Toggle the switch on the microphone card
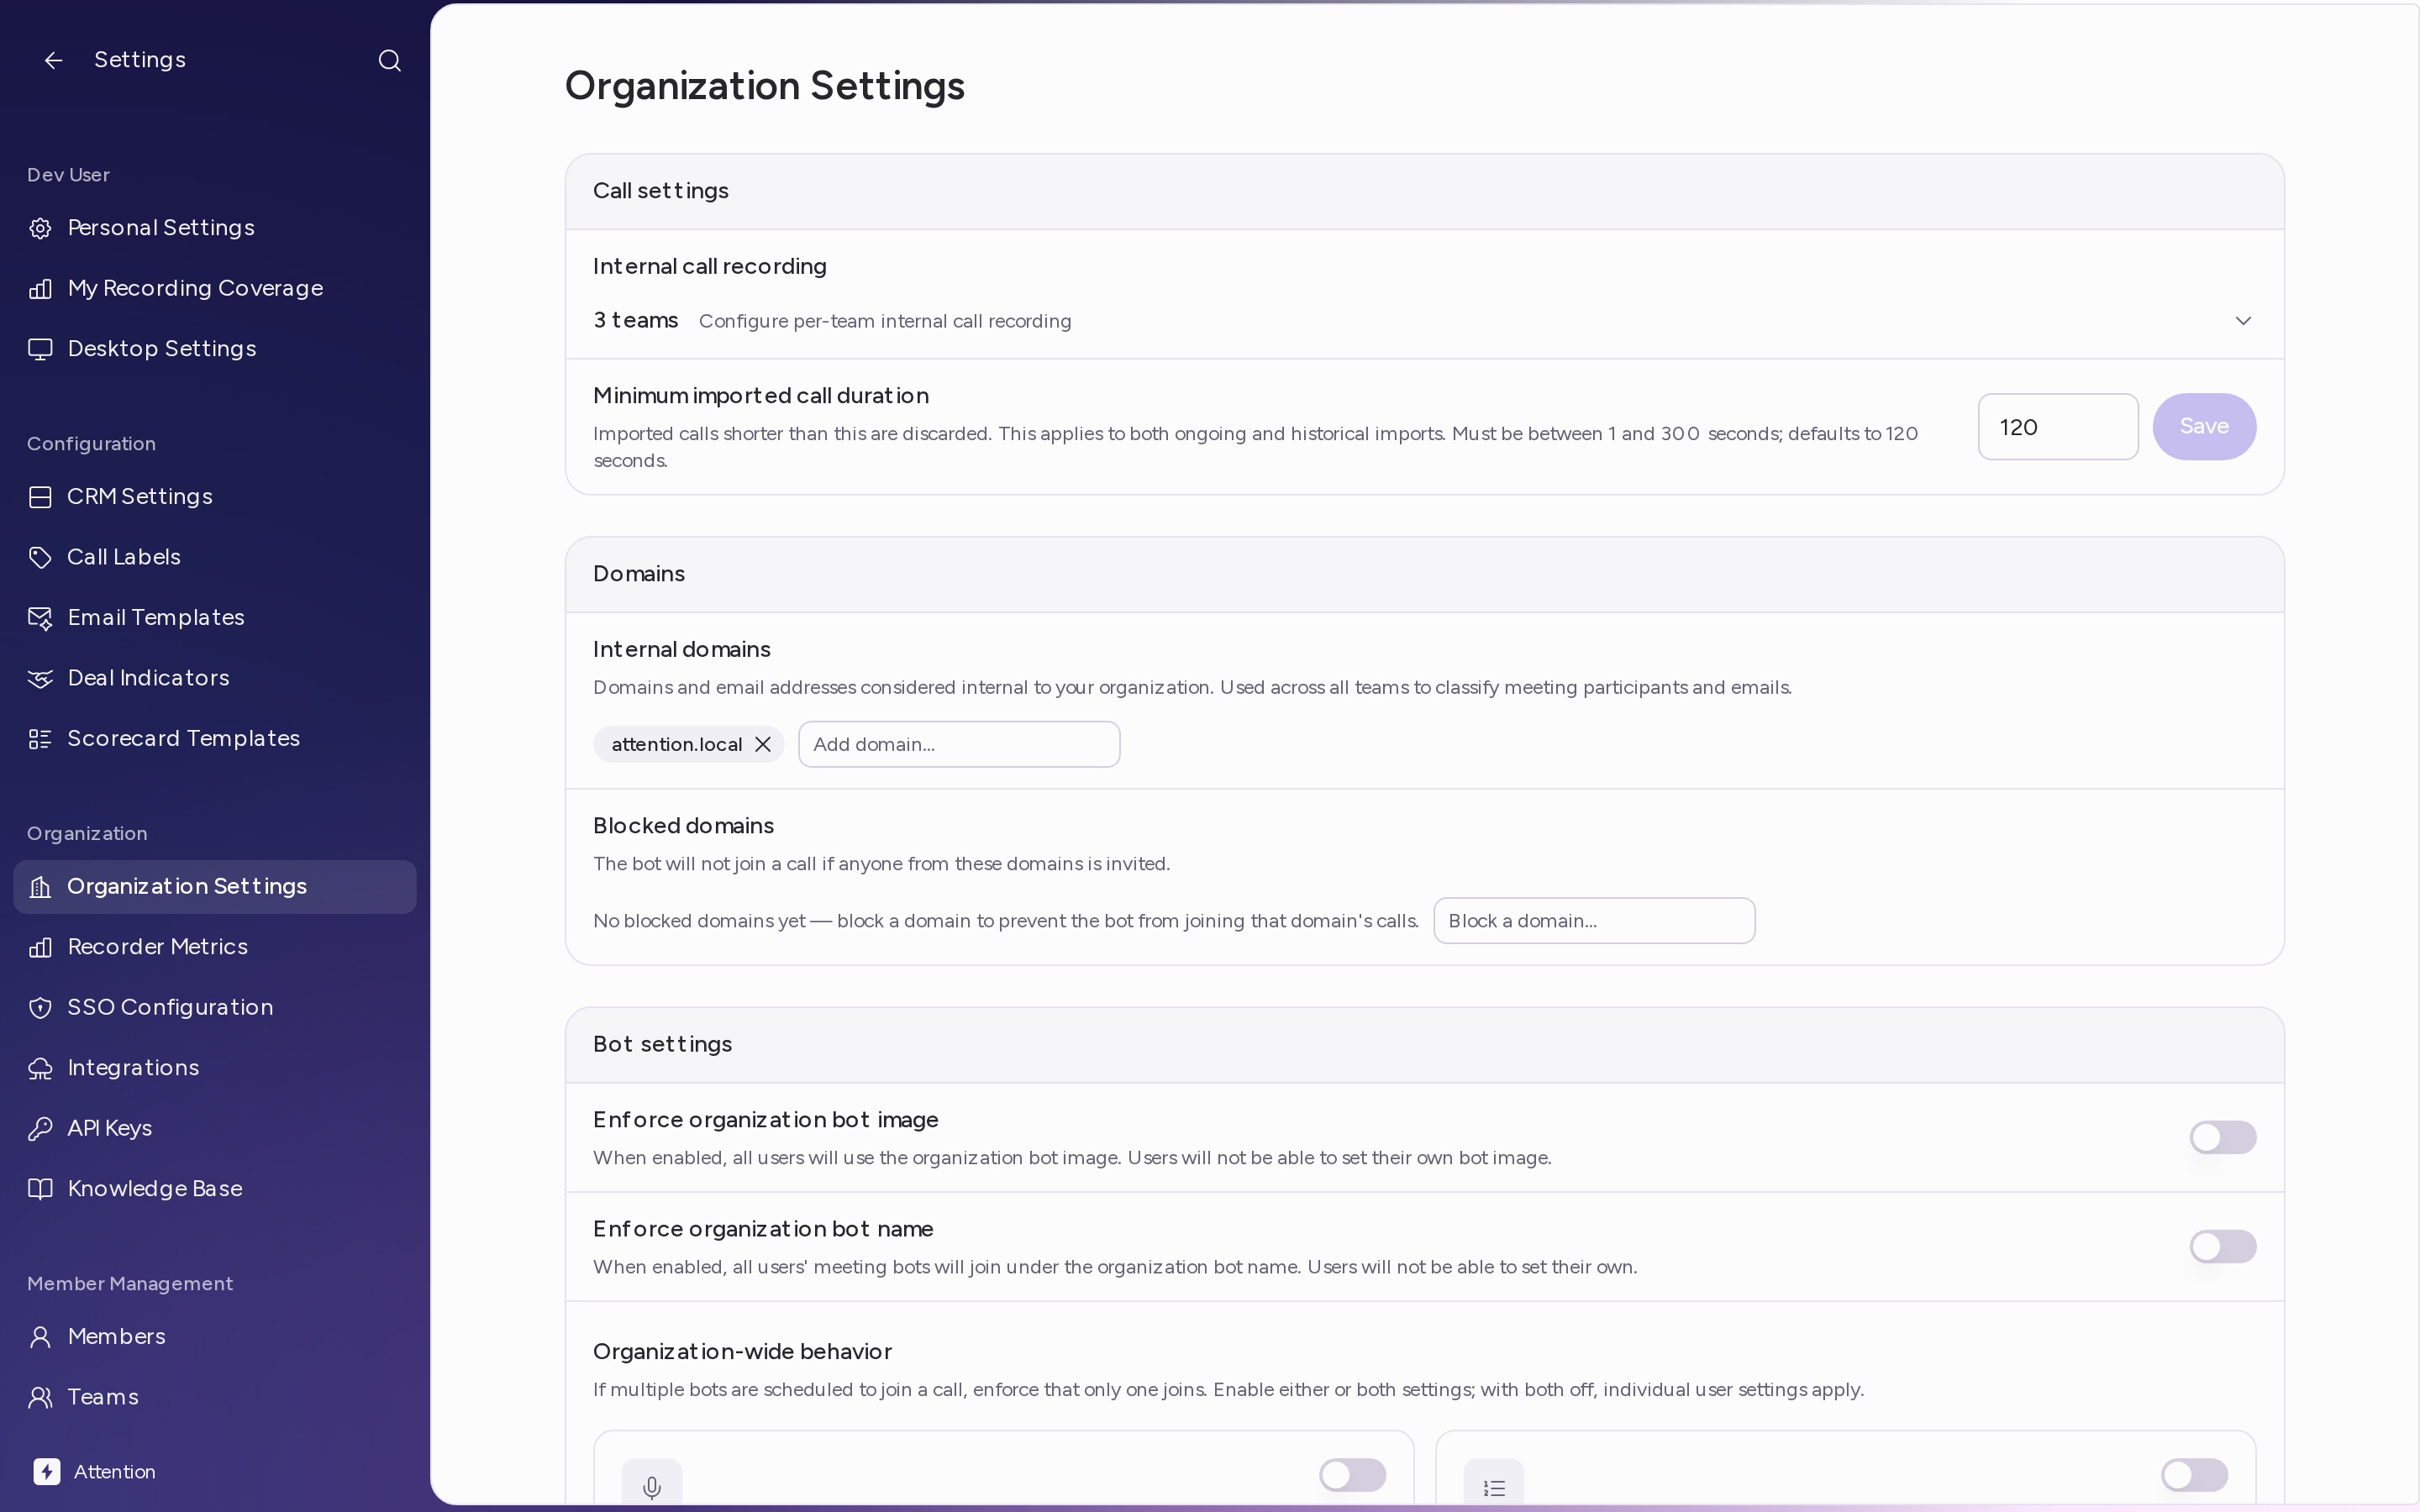This screenshot has width=2420, height=1512. [1352, 1474]
